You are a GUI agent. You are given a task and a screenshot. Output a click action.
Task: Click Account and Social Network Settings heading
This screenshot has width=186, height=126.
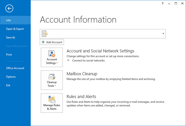tap(100, 51)
